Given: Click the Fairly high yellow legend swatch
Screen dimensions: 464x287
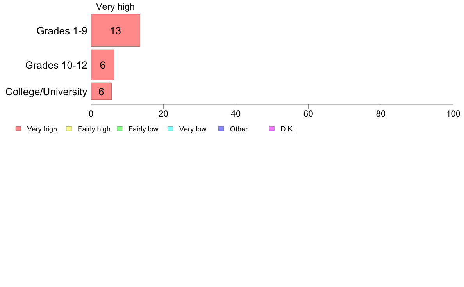Looking at the screenshot, I should click(69, 129).
